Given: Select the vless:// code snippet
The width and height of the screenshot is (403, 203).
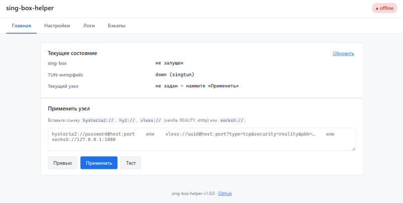Looking at the screenshot, I should pyautogui.click(x=151, y=120).
